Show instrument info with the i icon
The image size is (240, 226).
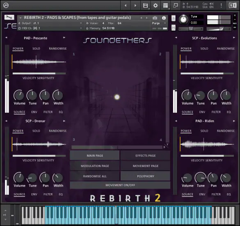point(164,18)
